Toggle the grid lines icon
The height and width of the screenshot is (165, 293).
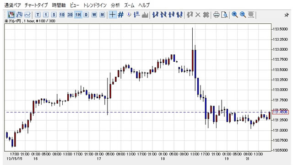coord(121,15)
